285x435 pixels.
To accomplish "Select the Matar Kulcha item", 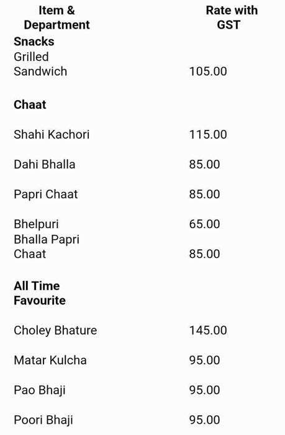I will tap(50, 360).
